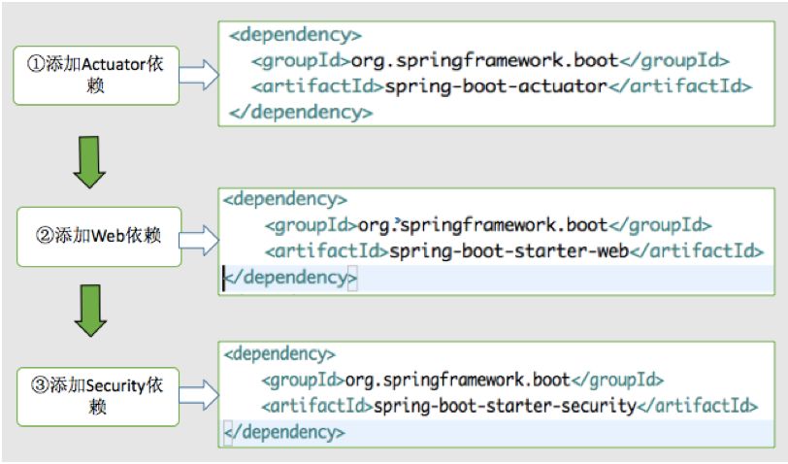Screen dimensions: 788x464
Task: Click the spring-boot-starter-security artifactId text
Action: pos(505,405)
